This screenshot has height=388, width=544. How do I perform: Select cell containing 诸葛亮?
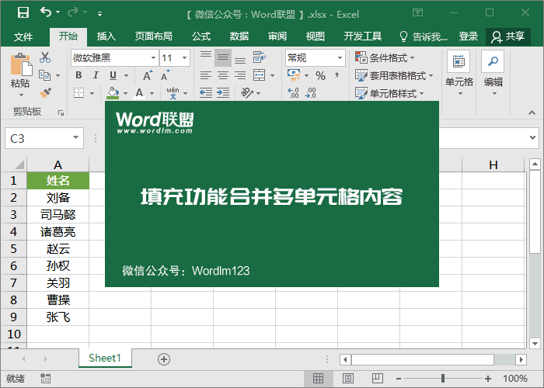coord(58,232)
